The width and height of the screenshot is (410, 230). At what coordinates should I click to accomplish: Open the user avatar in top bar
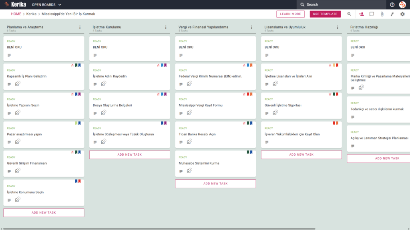pyautogui.click(x=402, y=4)
